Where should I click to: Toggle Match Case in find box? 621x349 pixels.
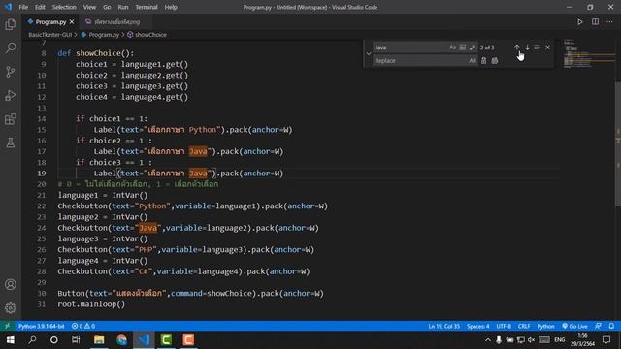pyautogui.click(x=452, y=48)
